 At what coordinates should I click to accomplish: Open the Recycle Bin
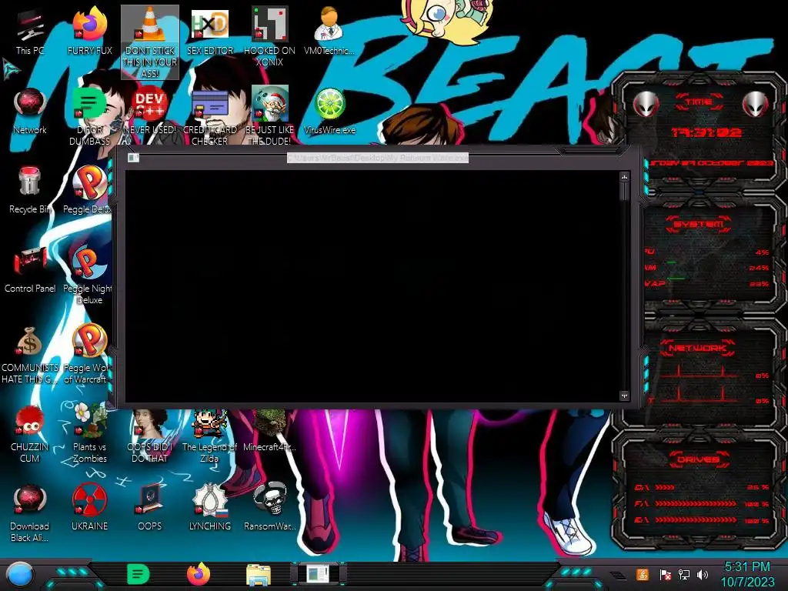coord(30,190)
